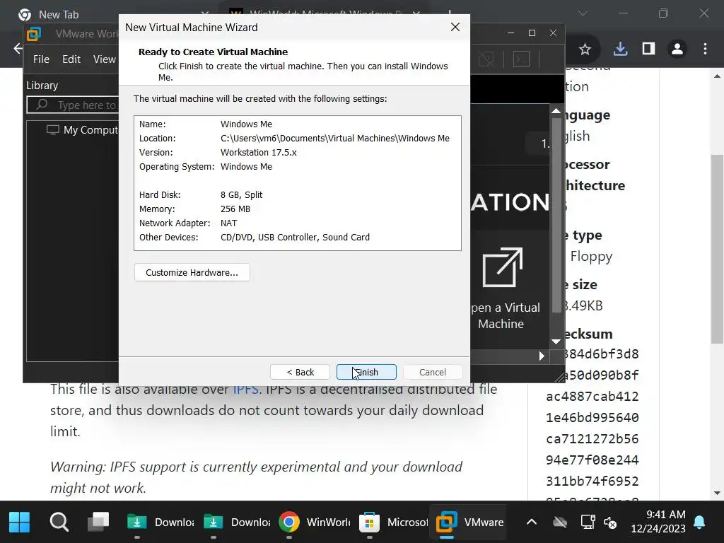Switch to VMware taskbar item

(x=469, y=522)
